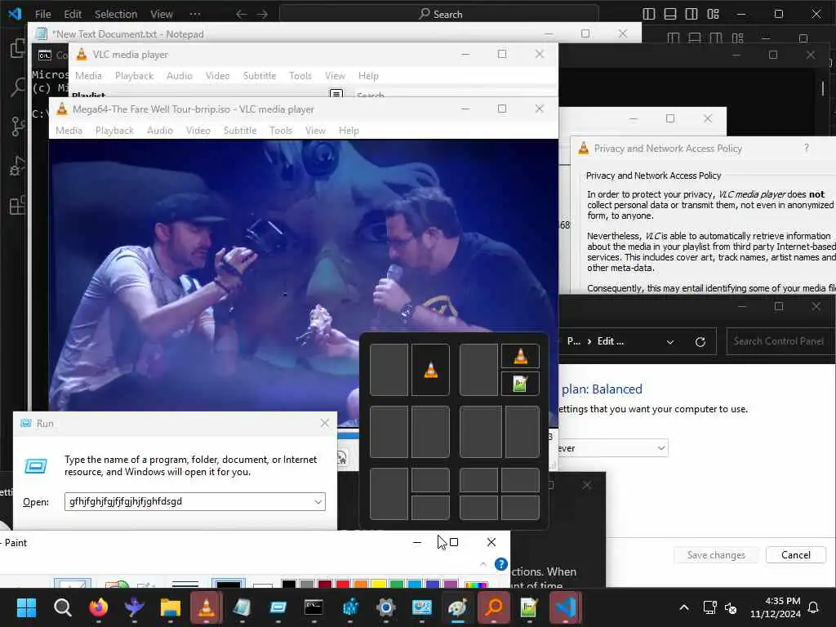836x627 pixels.
Task: Click the Save changes button
Action: tap(716, 555)
